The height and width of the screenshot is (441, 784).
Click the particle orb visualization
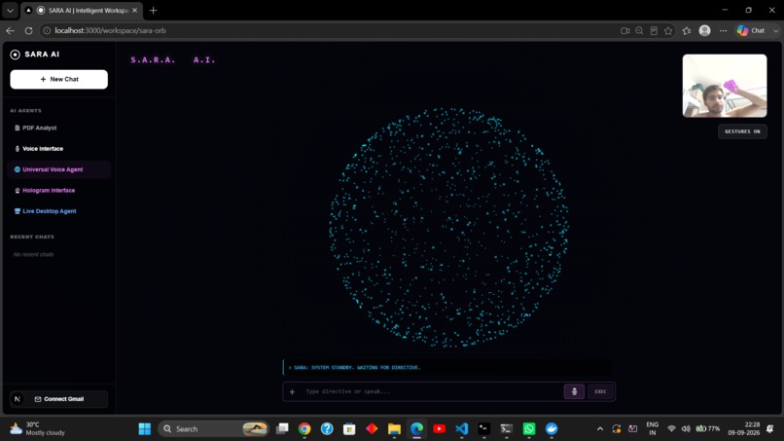tap(448, 227)
